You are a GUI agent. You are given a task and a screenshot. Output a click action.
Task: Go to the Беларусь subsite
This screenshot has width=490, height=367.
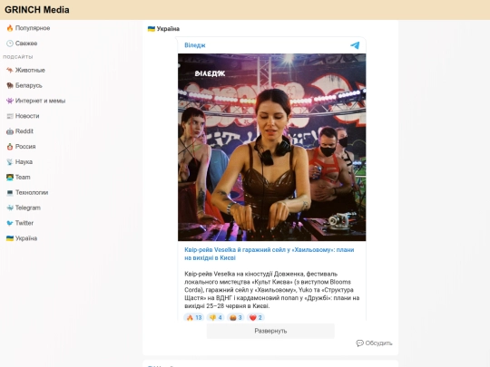(28, 85)
